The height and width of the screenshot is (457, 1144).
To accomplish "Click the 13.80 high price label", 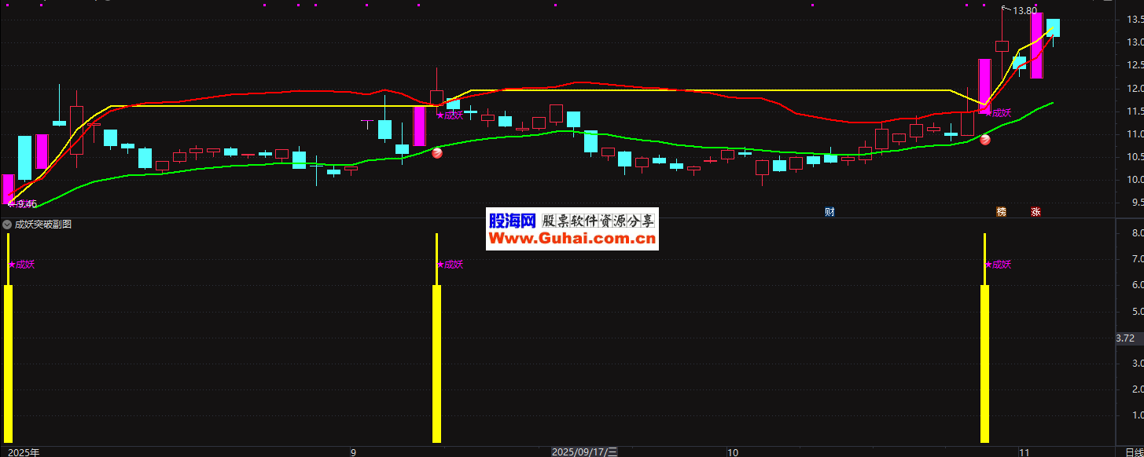I will tap(1024, 11).
